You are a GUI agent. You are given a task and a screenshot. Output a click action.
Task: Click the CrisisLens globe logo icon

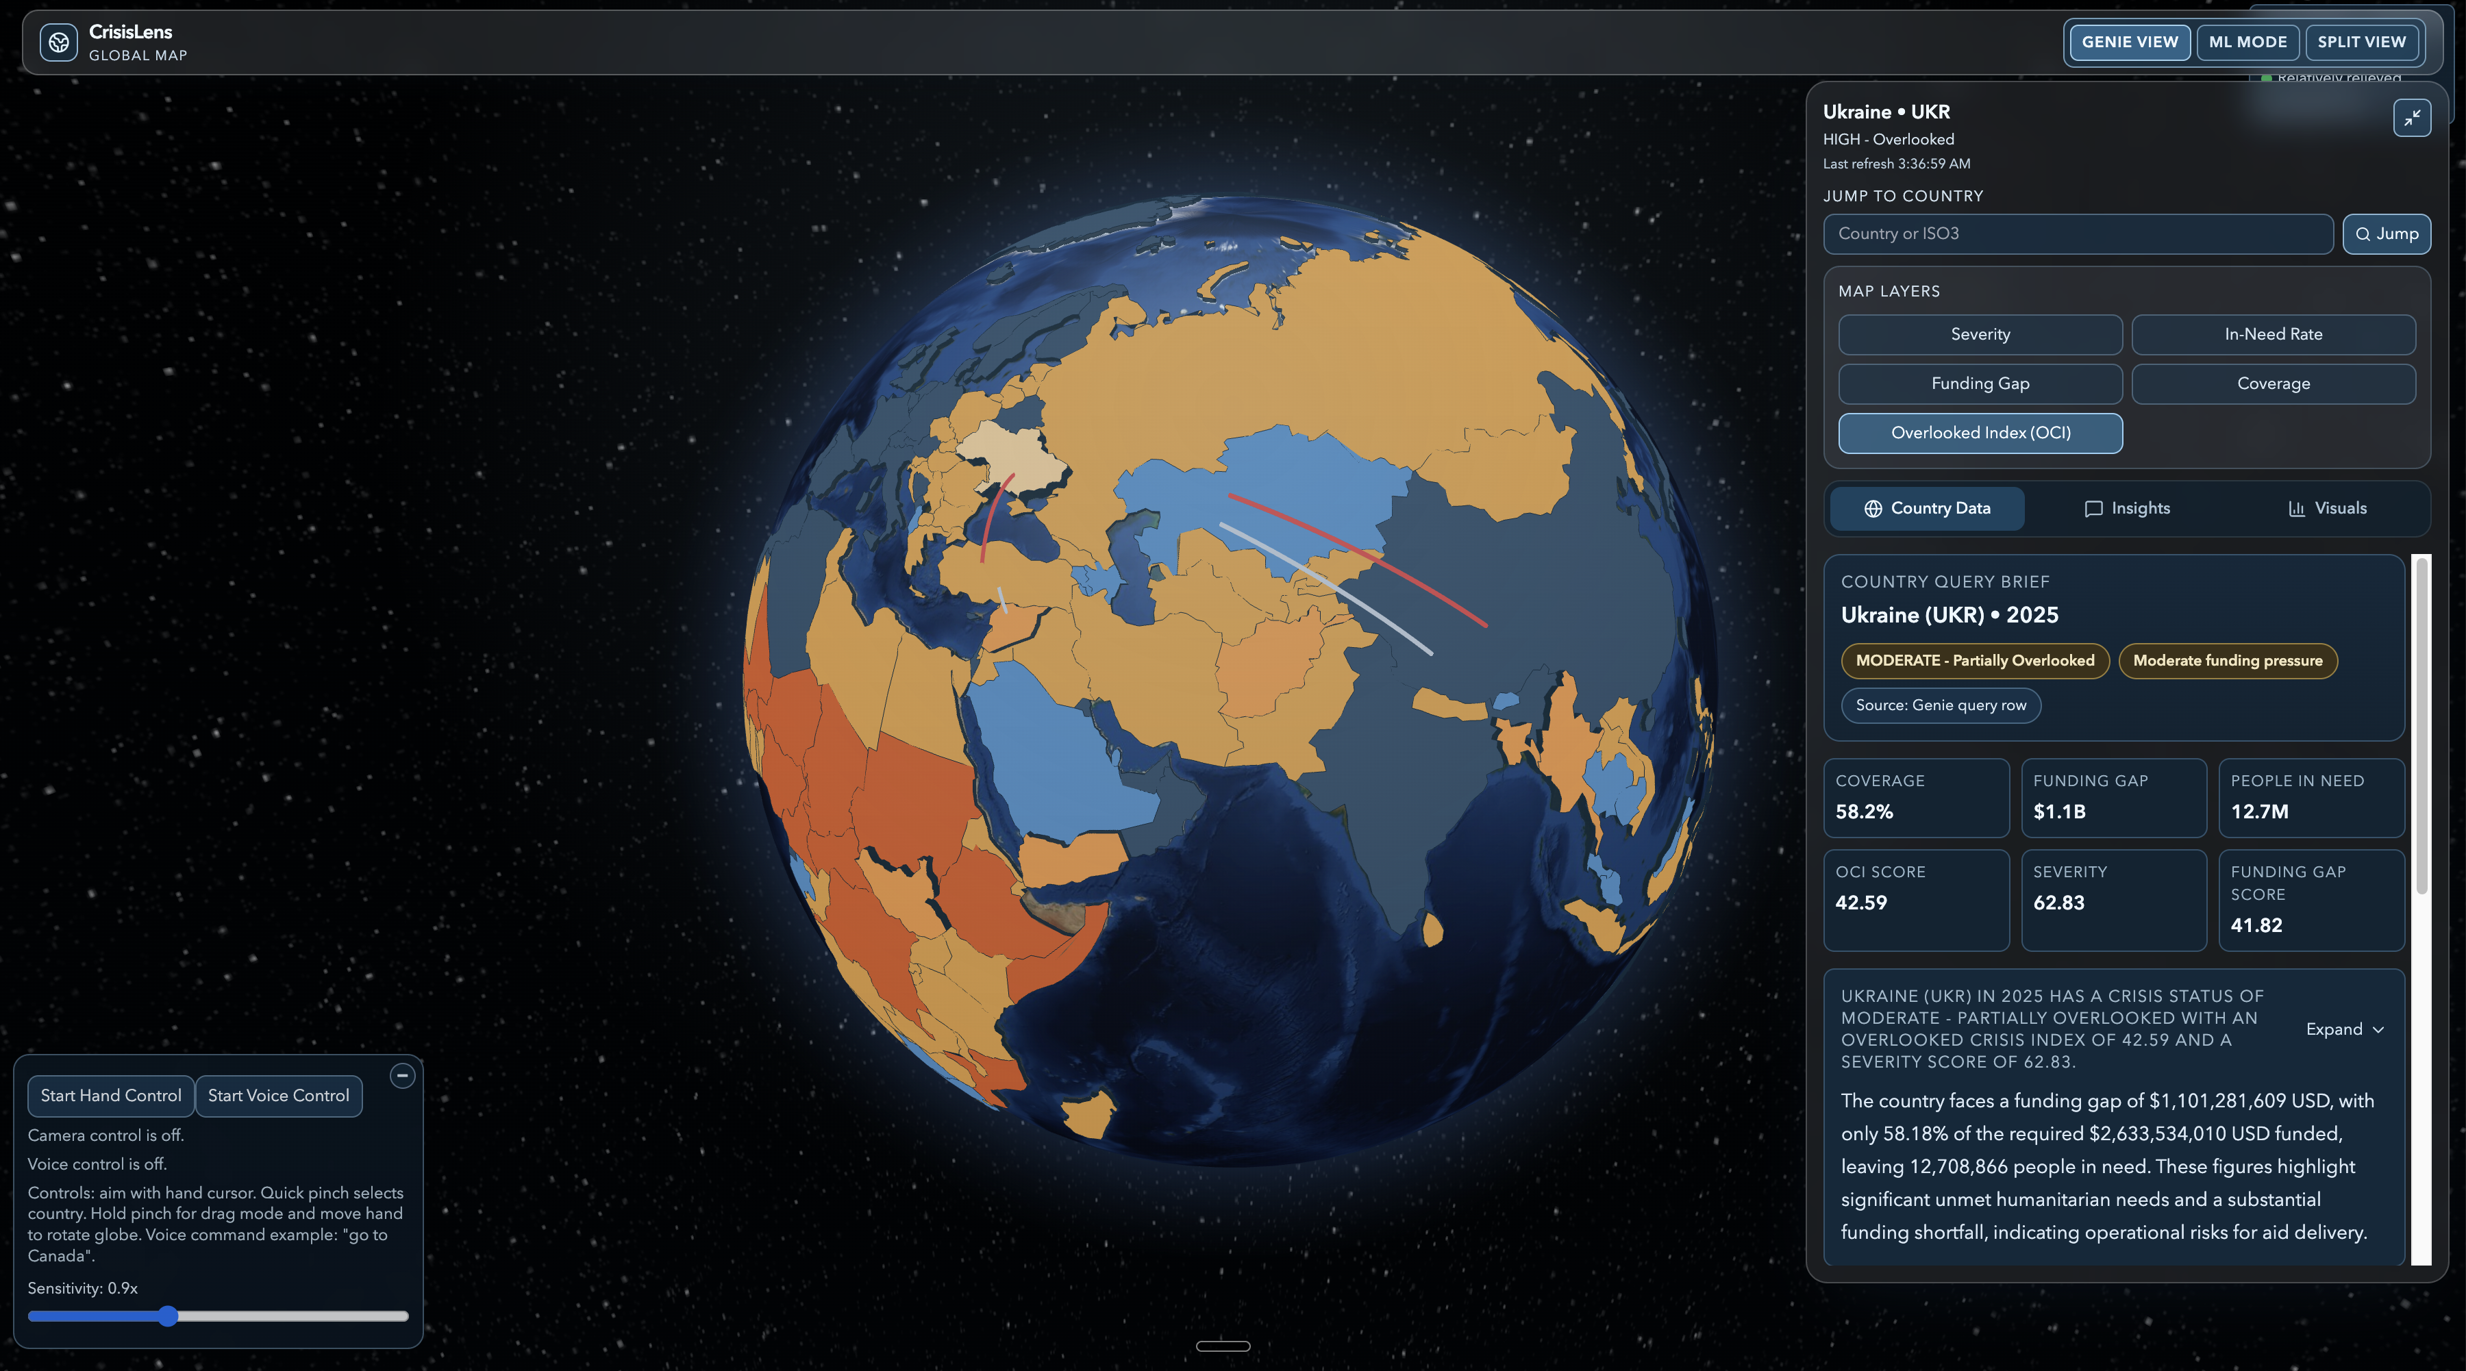pos(58,42)
